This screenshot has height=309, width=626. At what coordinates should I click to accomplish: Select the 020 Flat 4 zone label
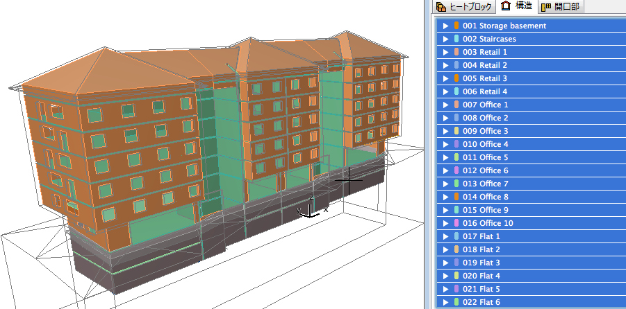click(481, 276)
